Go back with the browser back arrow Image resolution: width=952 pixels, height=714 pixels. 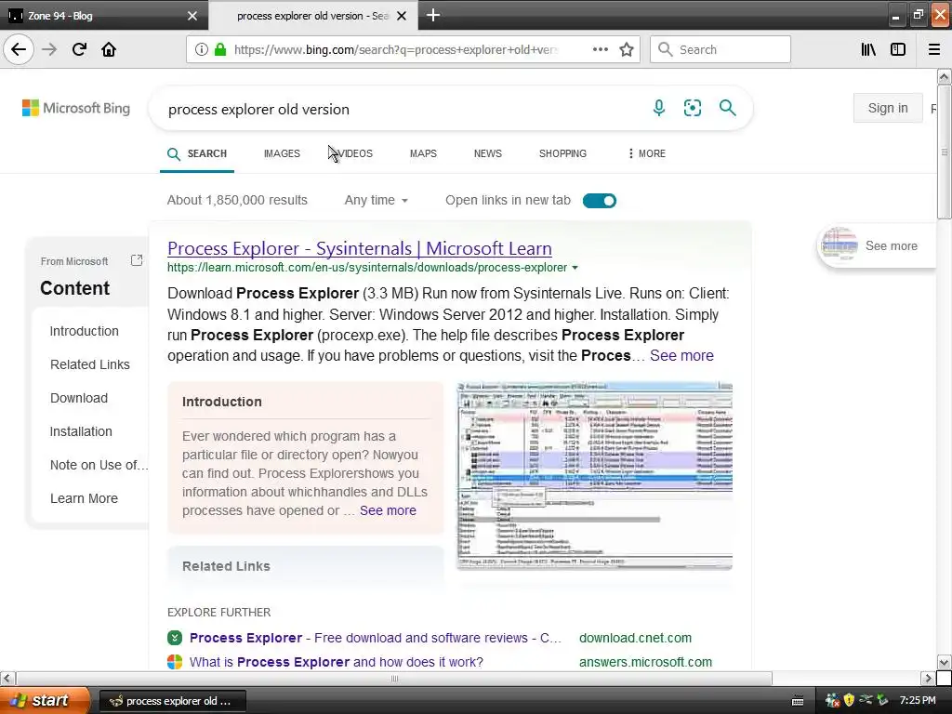pyautogui.click(x=19, y=49)
